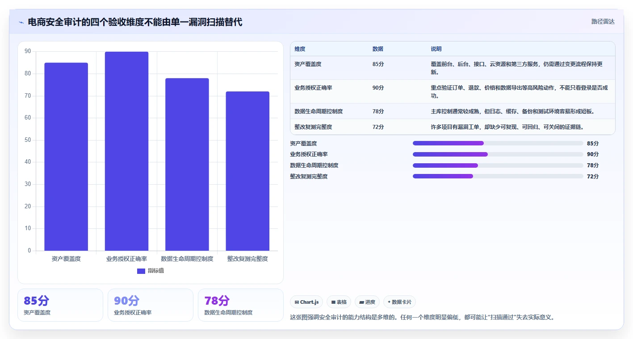Screen dimensions: 633x339
Task: Click the star icon in 数据卡片 chip
Action: (x=389, y=302)
